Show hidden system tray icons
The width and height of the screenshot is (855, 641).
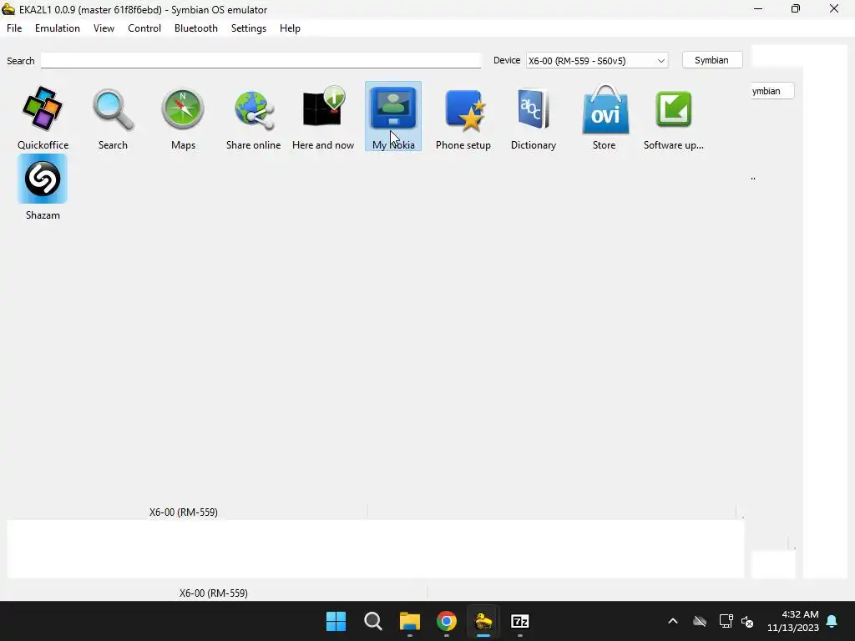click(673, 621)
